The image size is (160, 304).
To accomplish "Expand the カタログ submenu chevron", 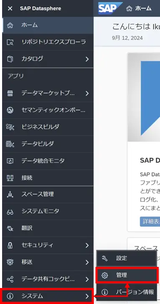I will (87, 59).
